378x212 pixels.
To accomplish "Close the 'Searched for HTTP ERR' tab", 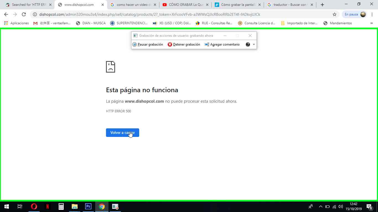I will coord(50,5).
